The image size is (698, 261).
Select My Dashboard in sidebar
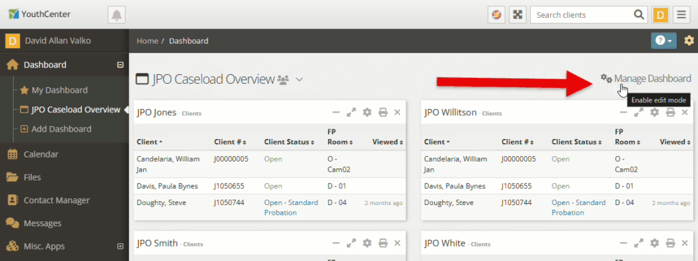[60, 90]
